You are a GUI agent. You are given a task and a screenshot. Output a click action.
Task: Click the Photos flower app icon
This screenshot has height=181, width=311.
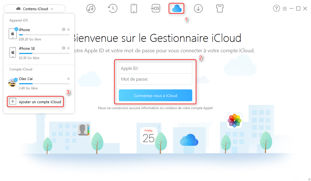(x=234, y=120)
